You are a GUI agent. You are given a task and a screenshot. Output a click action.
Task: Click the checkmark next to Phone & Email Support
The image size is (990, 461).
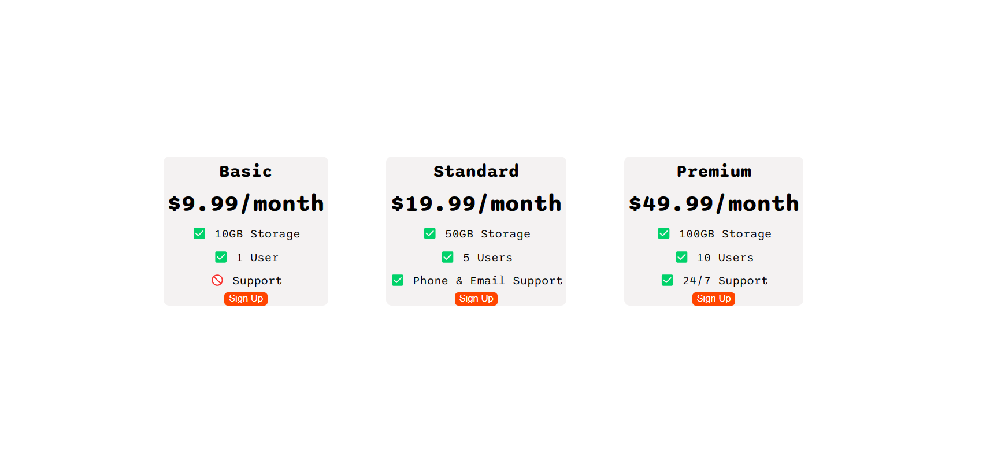[x=398, y=280]
